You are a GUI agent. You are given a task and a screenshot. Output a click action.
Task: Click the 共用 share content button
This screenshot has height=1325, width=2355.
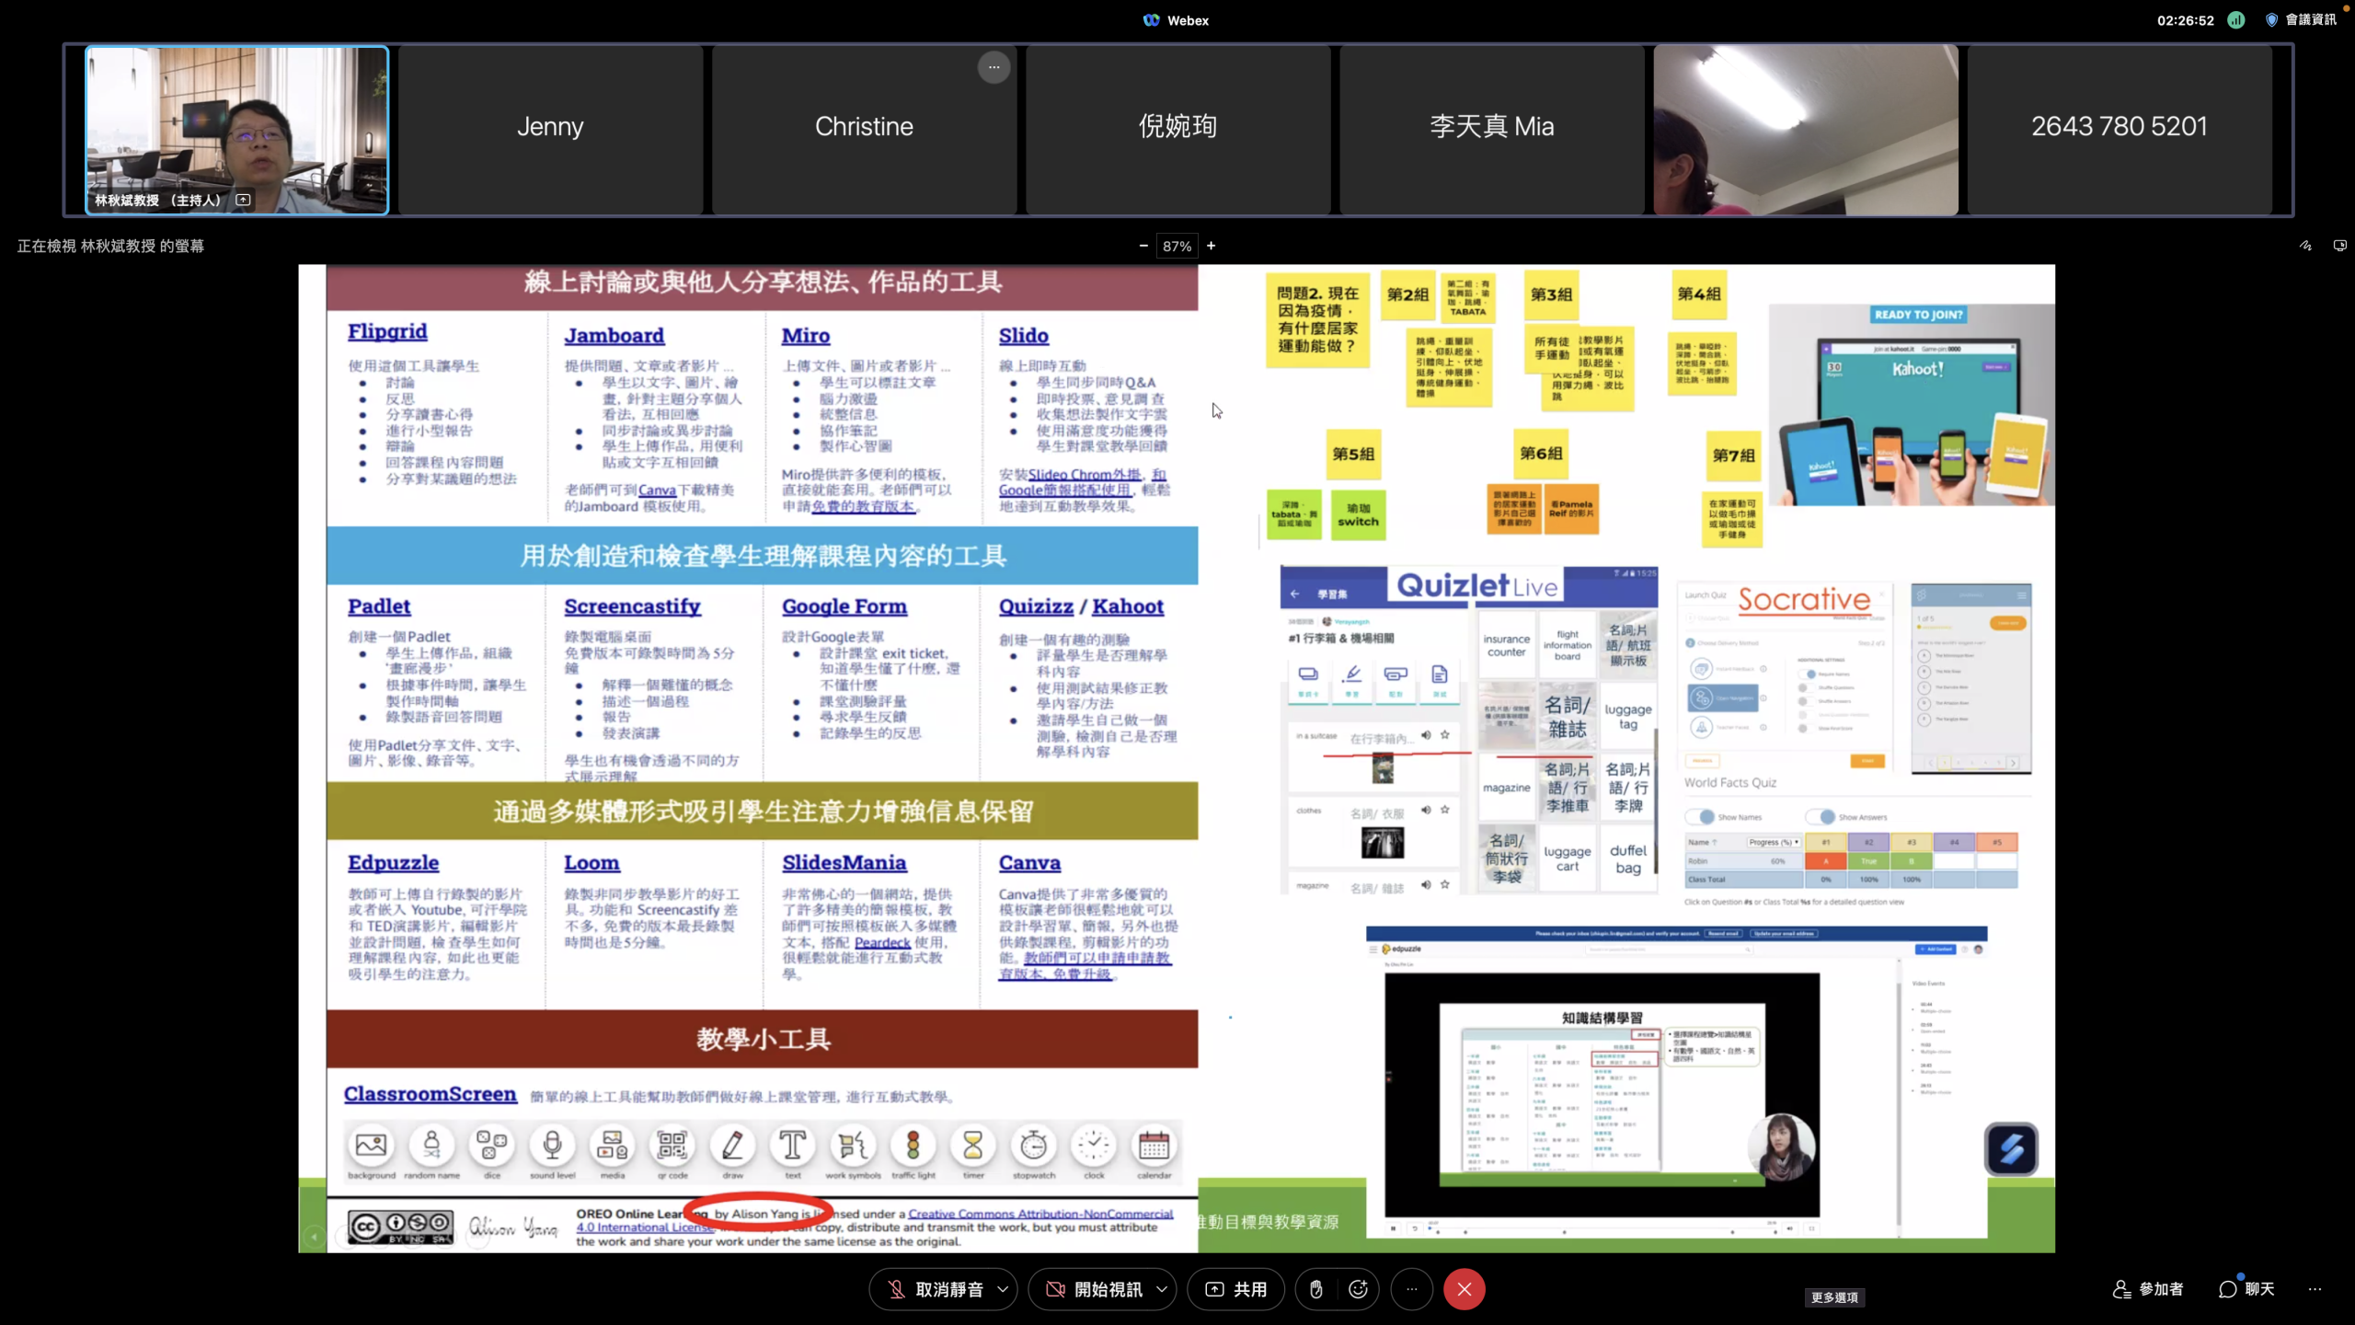click(1235, 1289)
